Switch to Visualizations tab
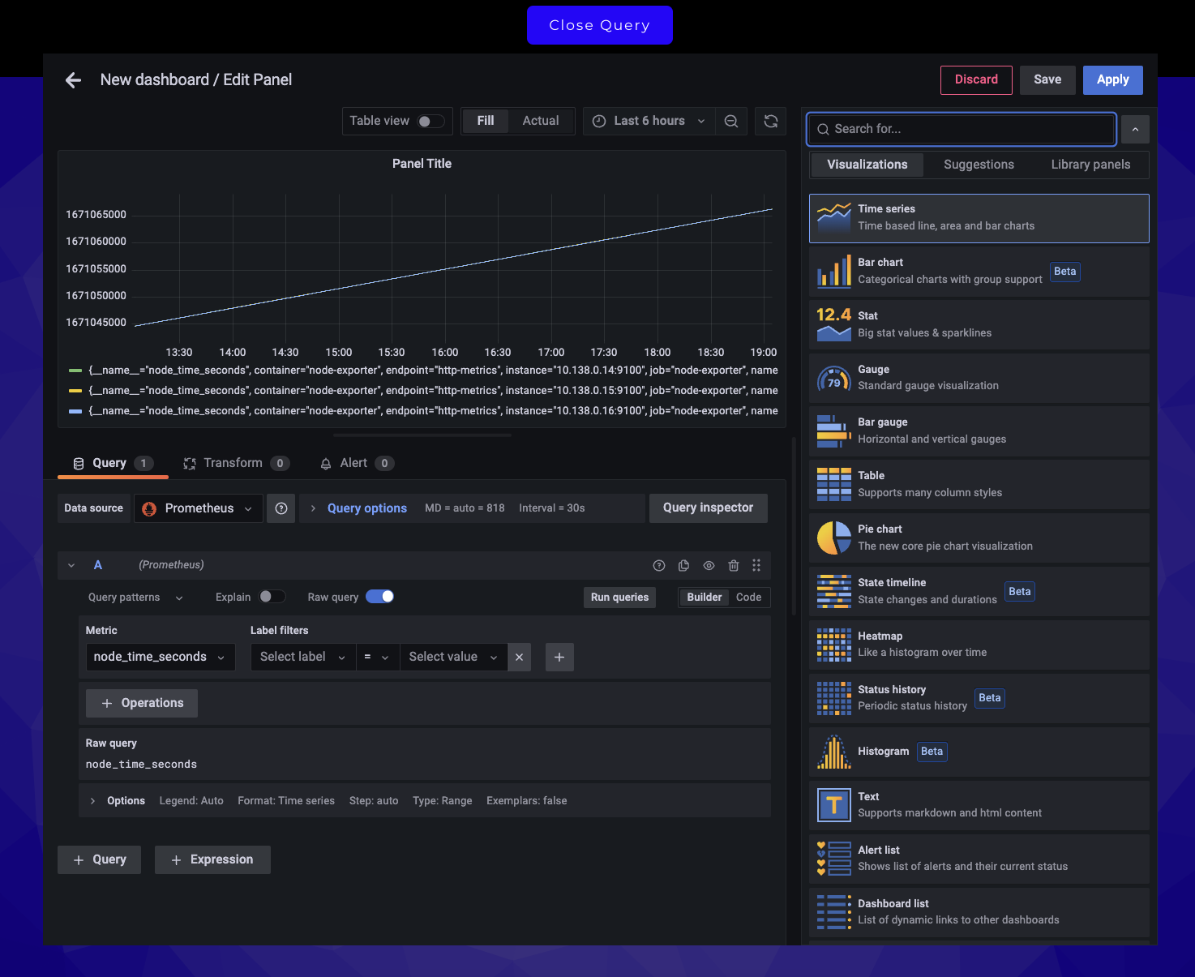Viewport: 1195px width, 977px height. point(867,165)
